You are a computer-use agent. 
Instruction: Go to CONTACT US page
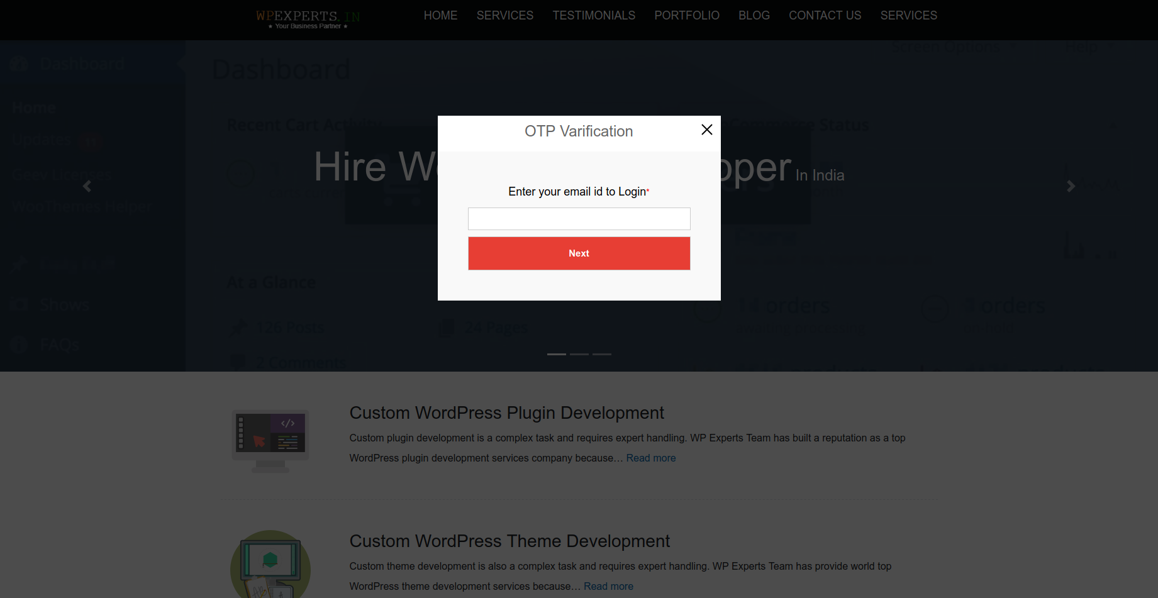[825, 15]
